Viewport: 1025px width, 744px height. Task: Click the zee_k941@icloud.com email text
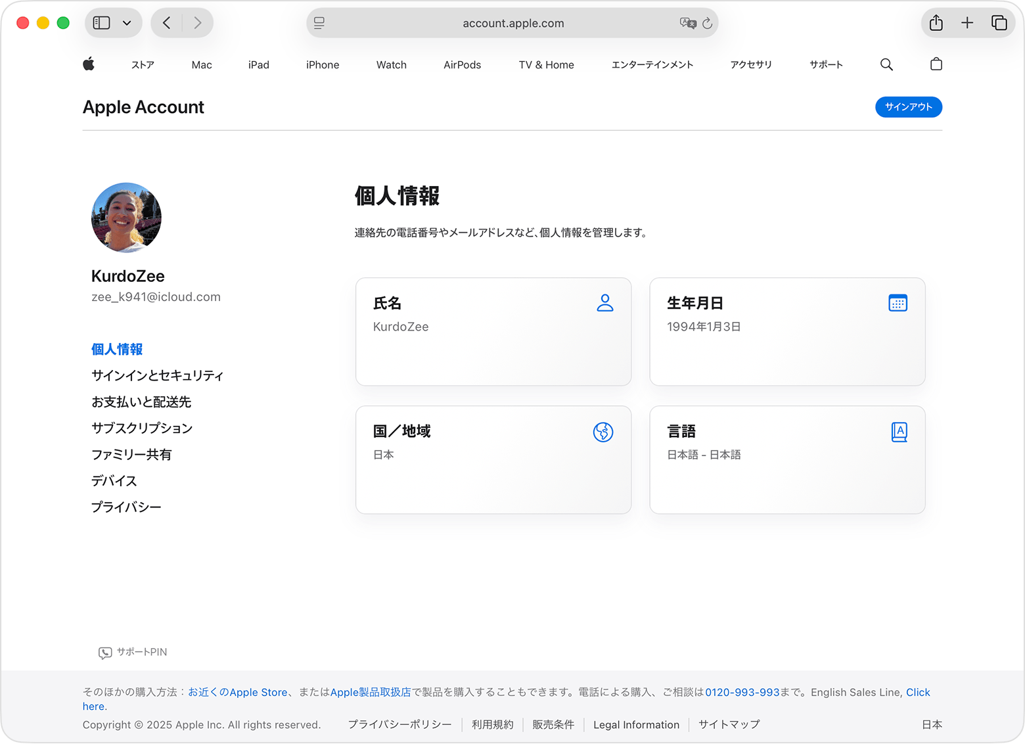pyautogui.click(x=156, y=297)
